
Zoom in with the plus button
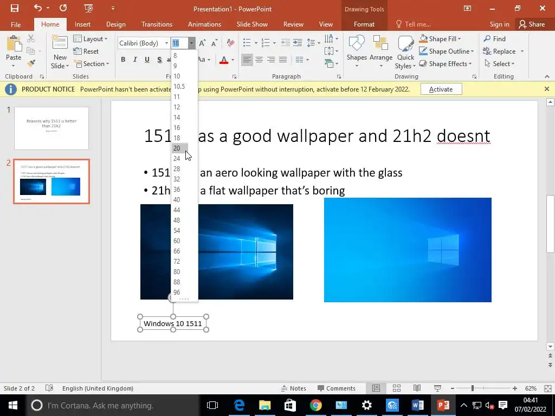[515, 388]
